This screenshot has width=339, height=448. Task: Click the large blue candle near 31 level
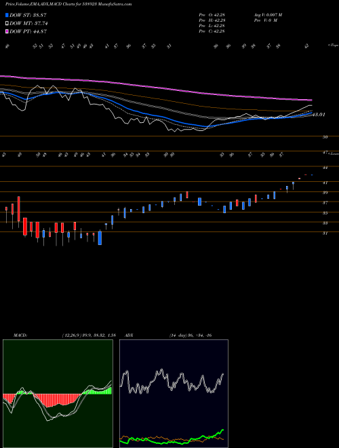[x=100, y=238]
